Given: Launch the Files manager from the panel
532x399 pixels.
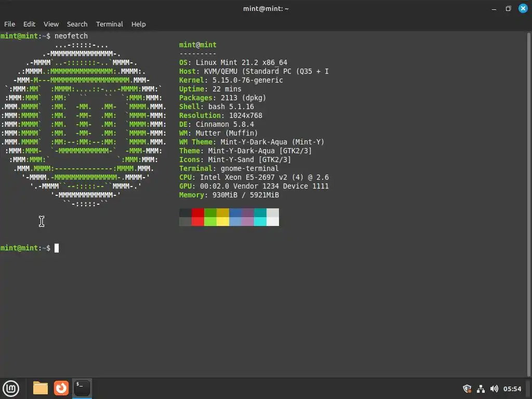Looking at the screenshot, I should 41,388.
